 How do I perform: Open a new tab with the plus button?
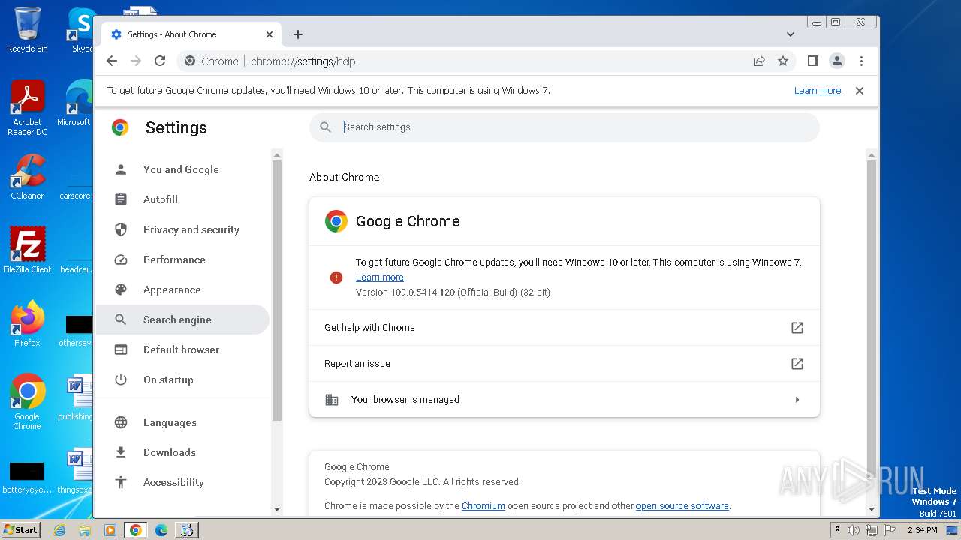pos(298,34)
